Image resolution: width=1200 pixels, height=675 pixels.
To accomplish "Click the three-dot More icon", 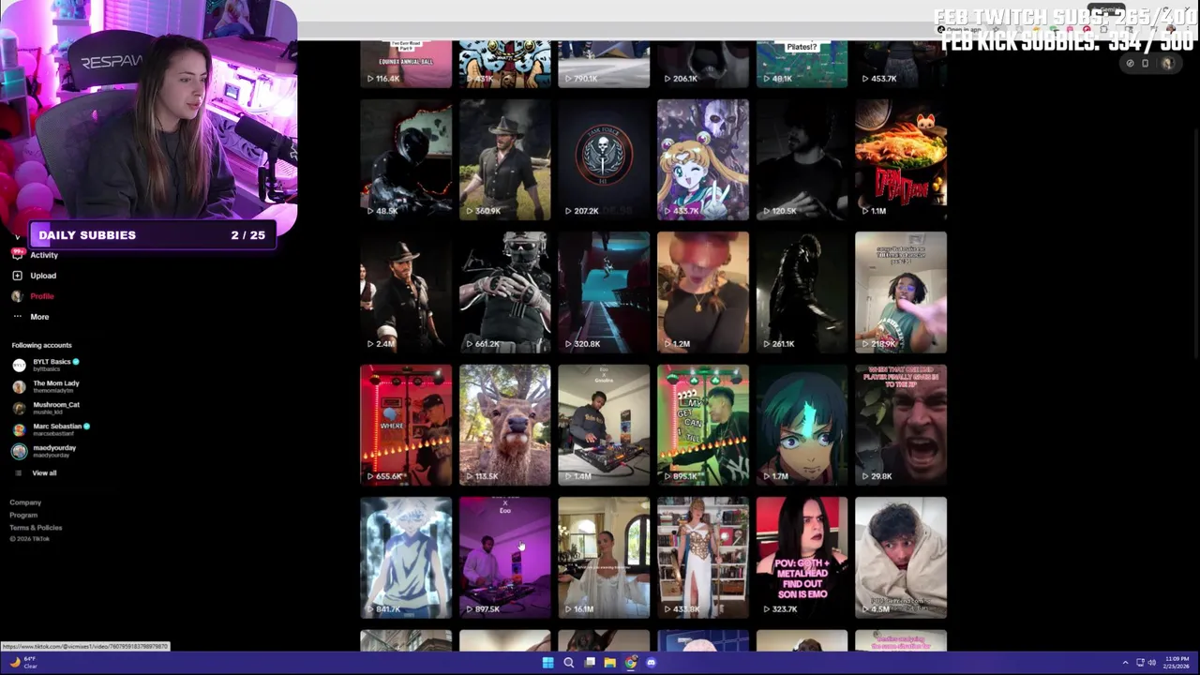I will 17,317.
